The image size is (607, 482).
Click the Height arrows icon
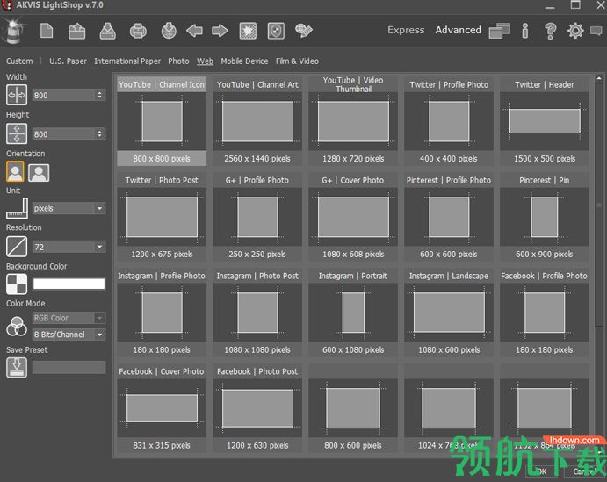pos(17,133)
